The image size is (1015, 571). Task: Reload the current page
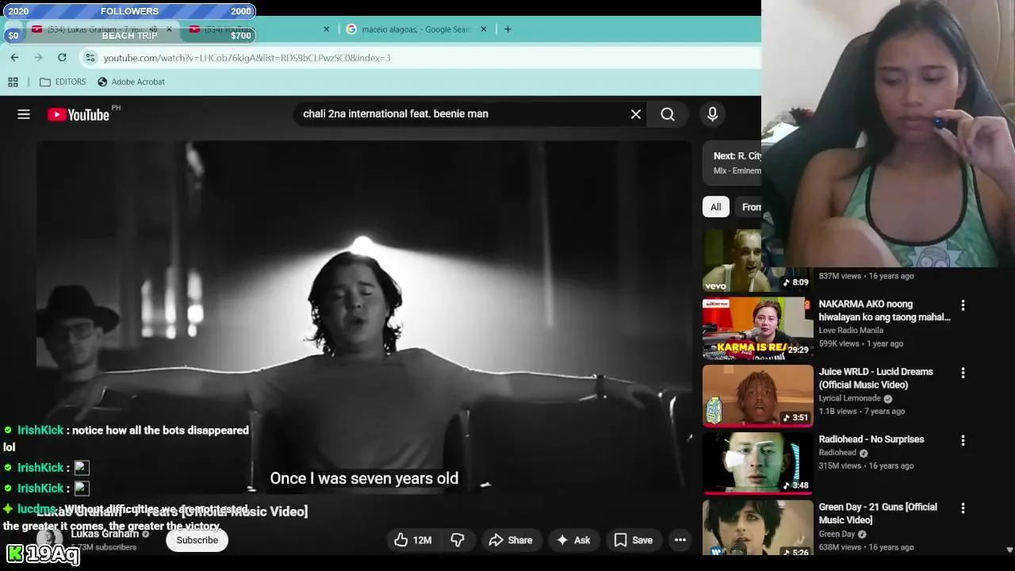tap(62, 57)
